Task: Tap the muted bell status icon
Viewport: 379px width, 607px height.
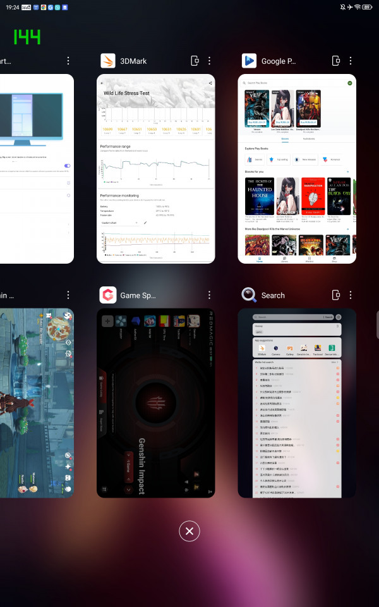Action: tap(342, 7)
